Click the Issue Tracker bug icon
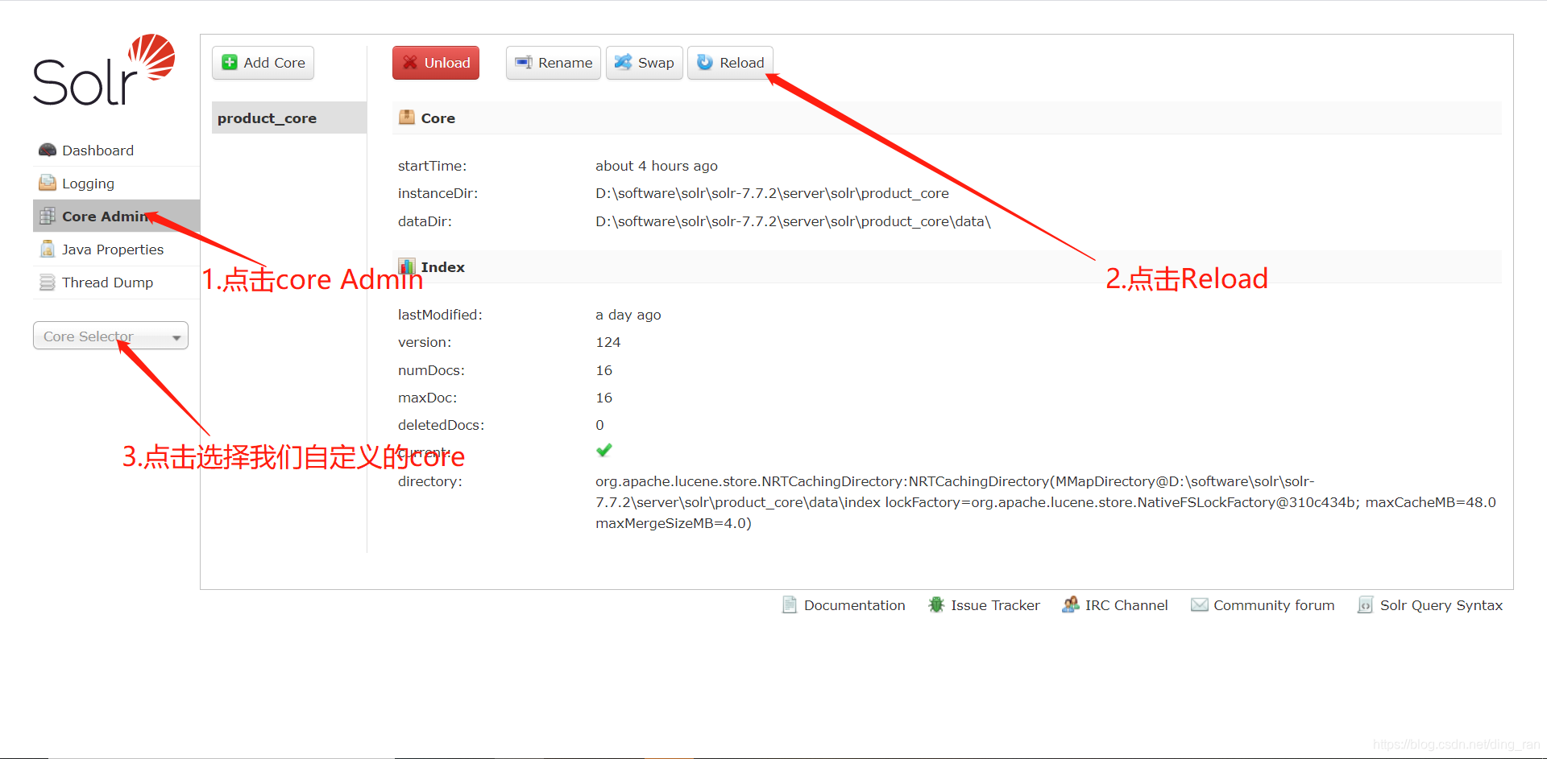Viewport: 1547px width, 759px height. [936, 604]
